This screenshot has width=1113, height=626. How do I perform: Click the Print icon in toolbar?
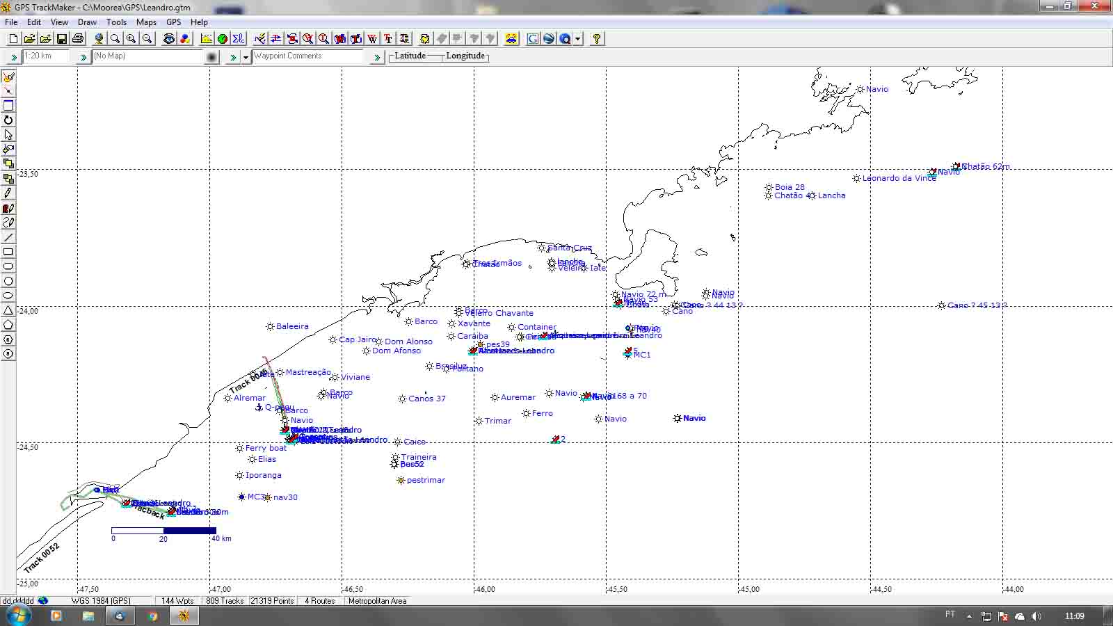coord(78,39)
